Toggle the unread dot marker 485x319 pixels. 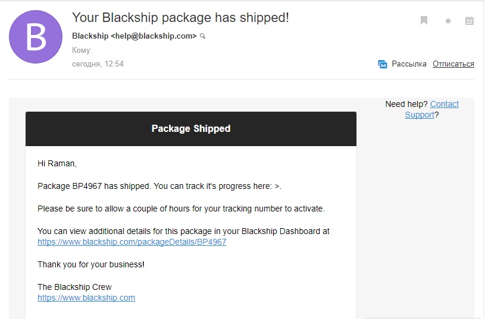pyautogui.click(x=448, y=21)
